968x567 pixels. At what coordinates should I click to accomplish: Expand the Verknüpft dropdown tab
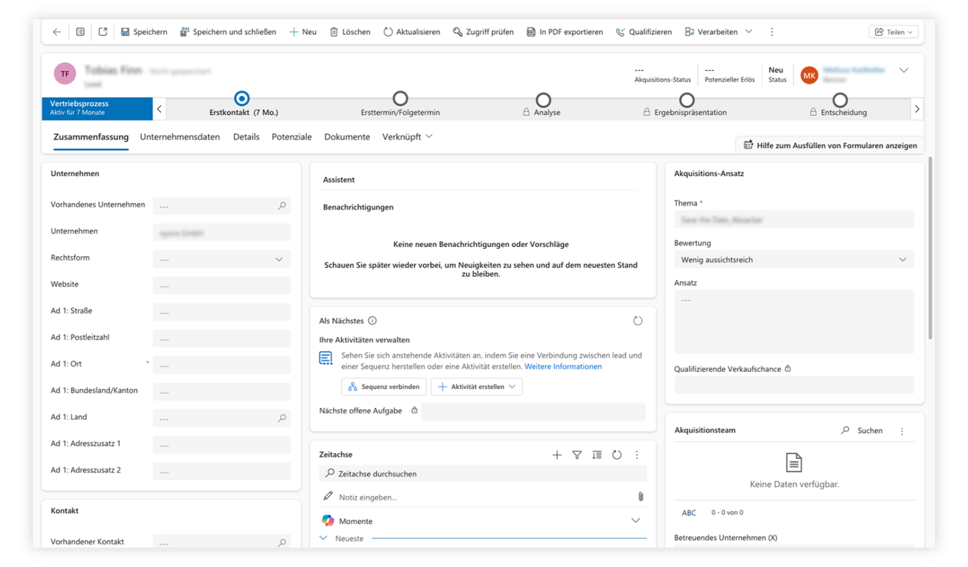[x=408, y=137]
